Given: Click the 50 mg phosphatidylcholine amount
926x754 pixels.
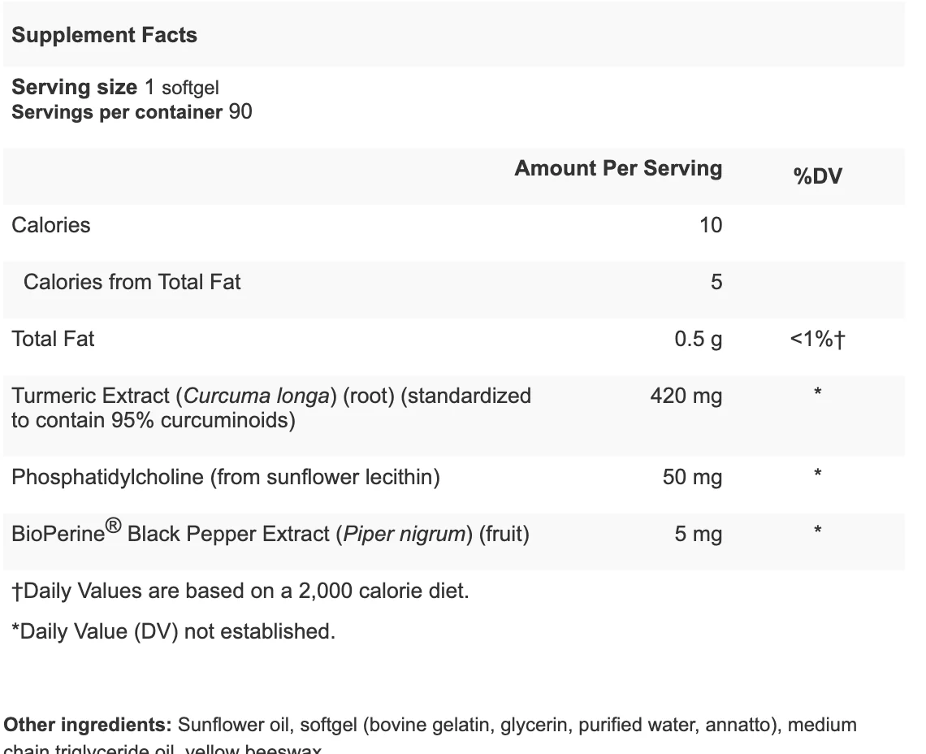Looking at the screenshot, I should point(692,477).
